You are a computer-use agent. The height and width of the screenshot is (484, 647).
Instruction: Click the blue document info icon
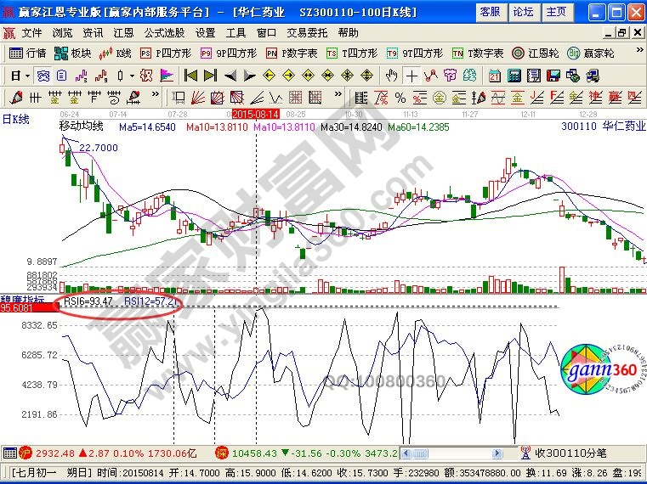click(x=61, y=76)
